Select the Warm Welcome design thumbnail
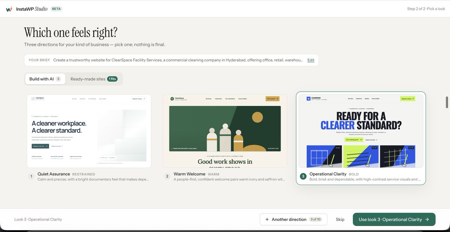 pyautogui.click(x=225, y=131)
